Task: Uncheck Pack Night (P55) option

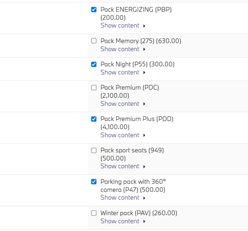Action: (x=94, y=64)
